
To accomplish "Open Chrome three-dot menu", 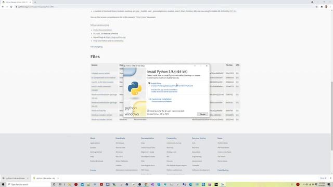I will pos(330,7).
